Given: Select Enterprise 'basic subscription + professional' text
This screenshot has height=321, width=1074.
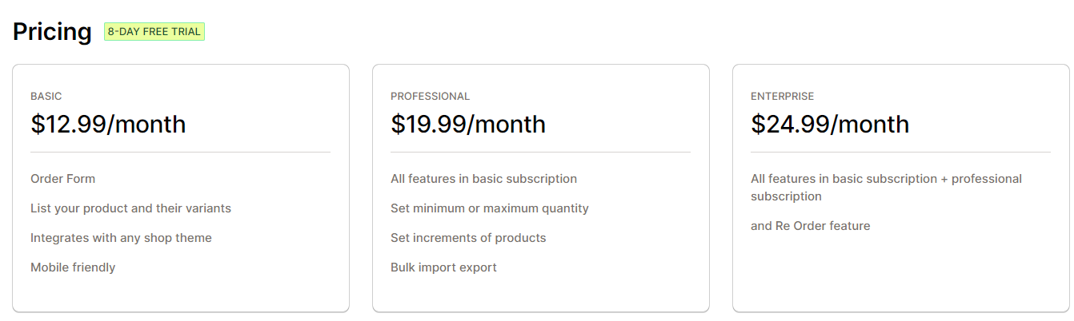Looking at the screenshot, I should (x=923, y=179).
